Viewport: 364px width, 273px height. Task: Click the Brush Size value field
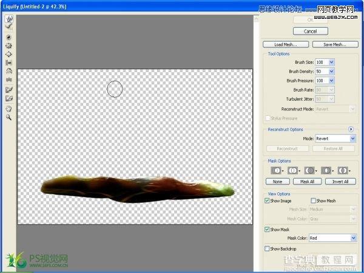pos(322,62)
